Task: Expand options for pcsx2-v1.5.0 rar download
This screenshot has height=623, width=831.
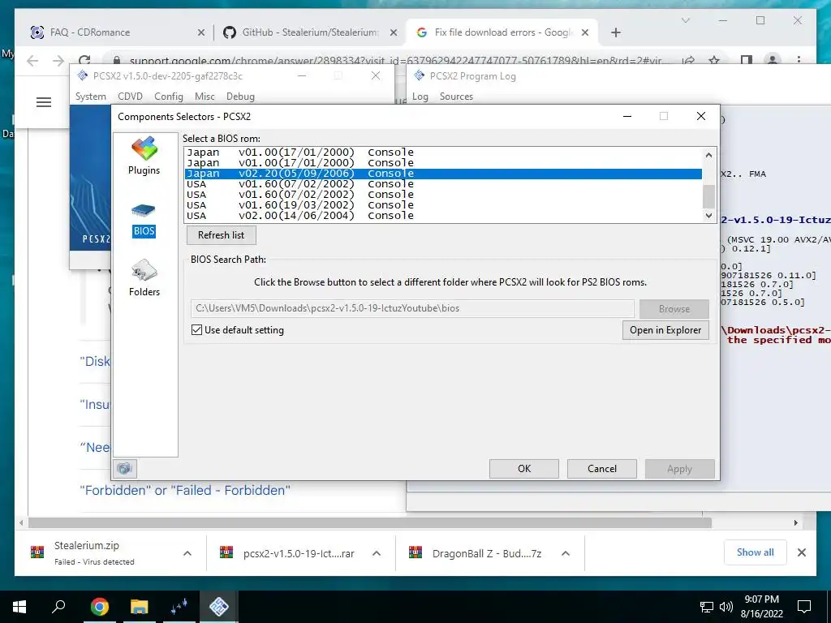Action: [377, 553]
